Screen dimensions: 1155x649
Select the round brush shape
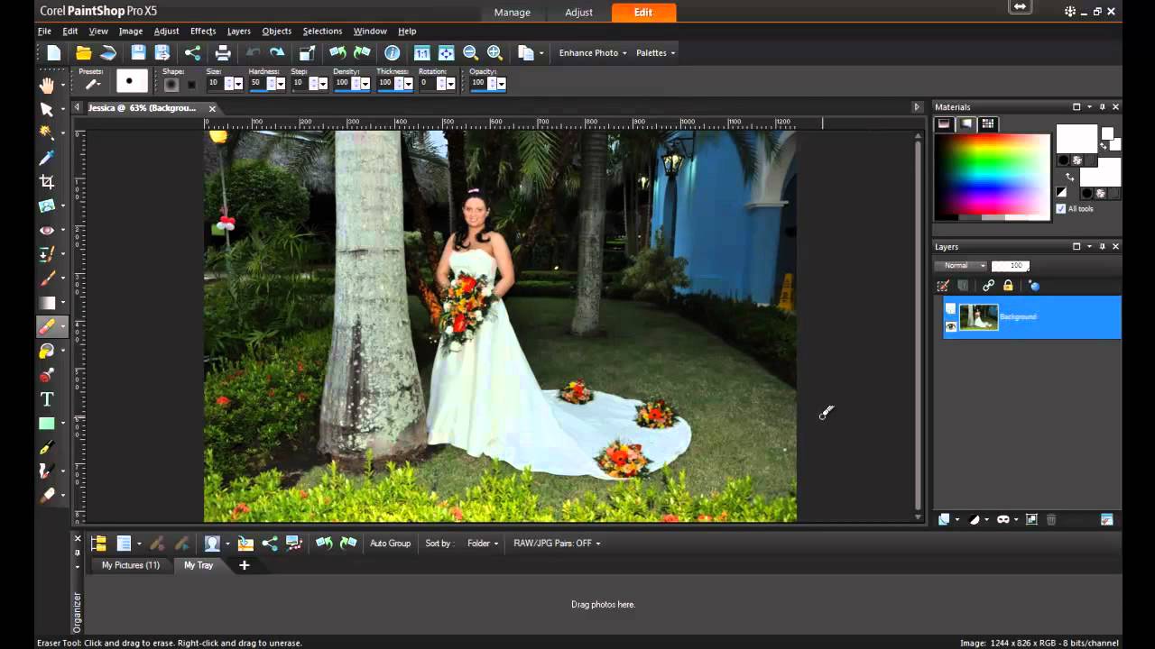click(x=171, y=85)
